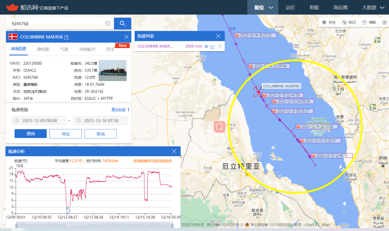The height and width of the screenshot is (231, 389).
Task: Click the Denmark flag icon
Action: coord(13,37)
